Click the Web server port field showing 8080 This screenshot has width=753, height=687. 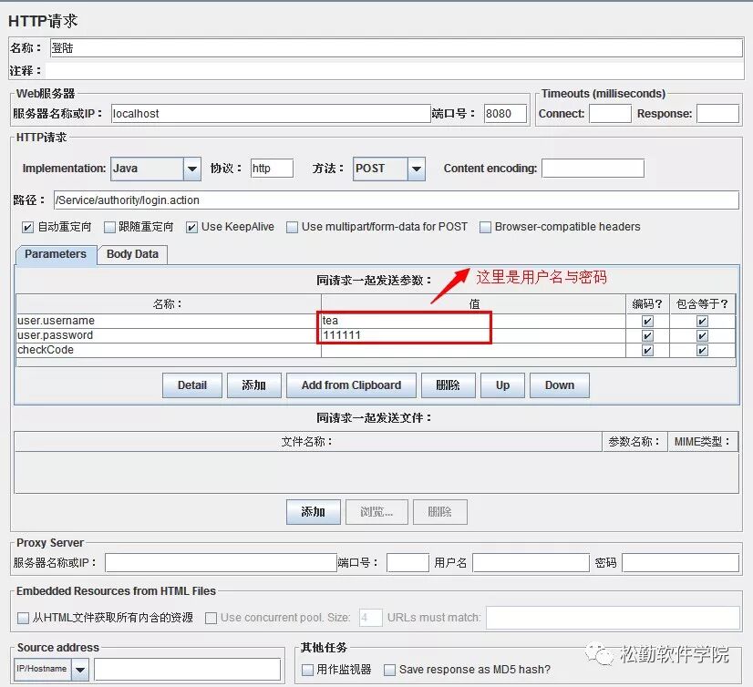(x=505, y=114)
